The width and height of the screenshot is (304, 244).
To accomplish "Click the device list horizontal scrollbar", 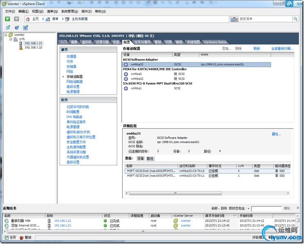I will [175, 193].
